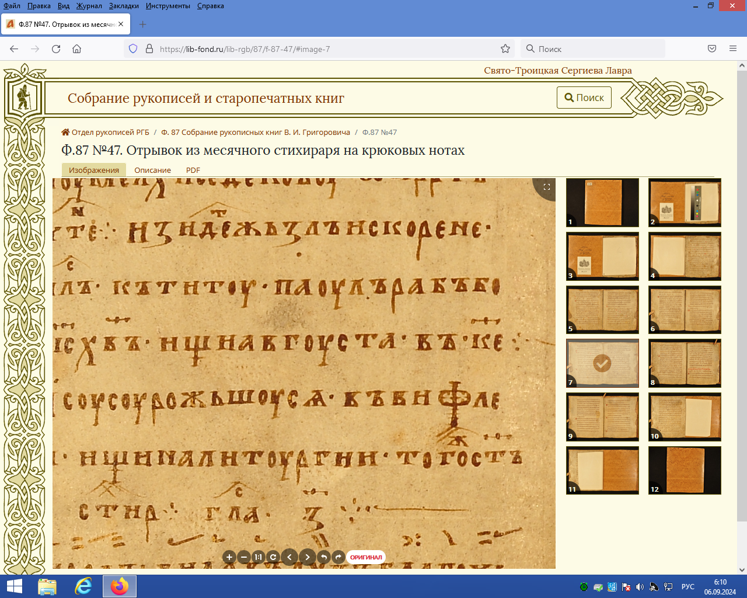
Task: Open the Закладки menu
Action: 124,6
